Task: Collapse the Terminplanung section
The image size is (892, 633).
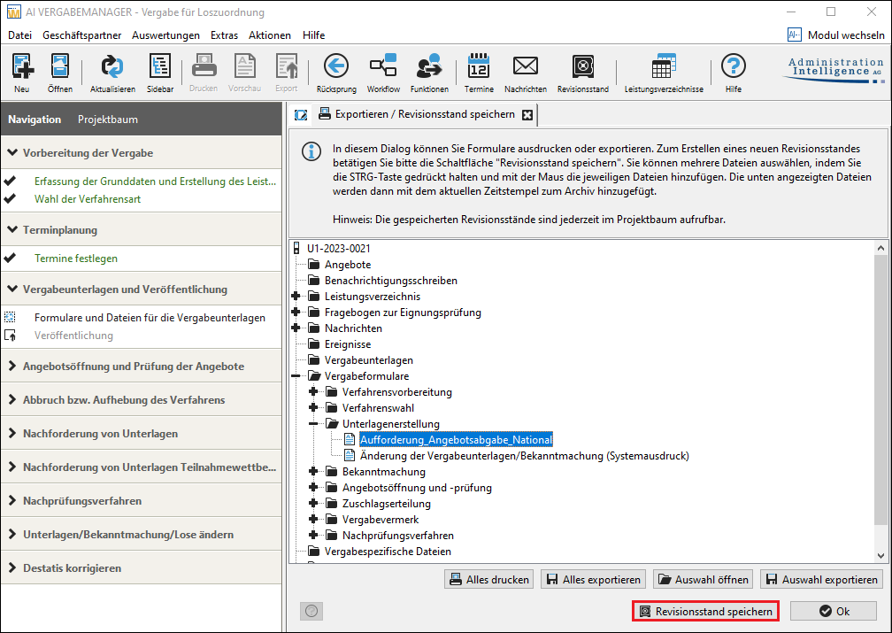Action: click(12, 229)
